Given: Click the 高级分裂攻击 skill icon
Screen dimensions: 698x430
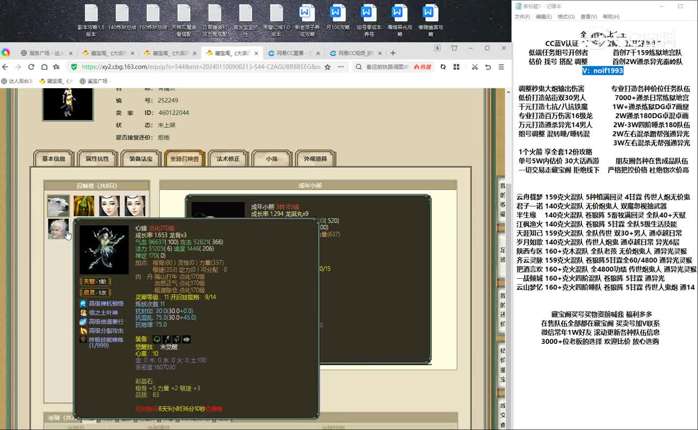Looking at the screenshot, I should click(83, 330).
